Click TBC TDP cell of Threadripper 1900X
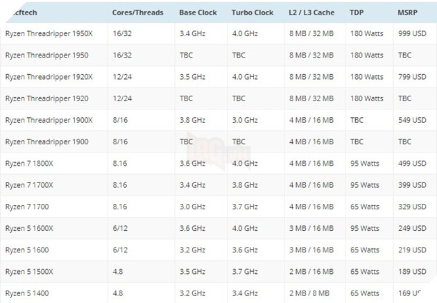 tap(357, 120)
